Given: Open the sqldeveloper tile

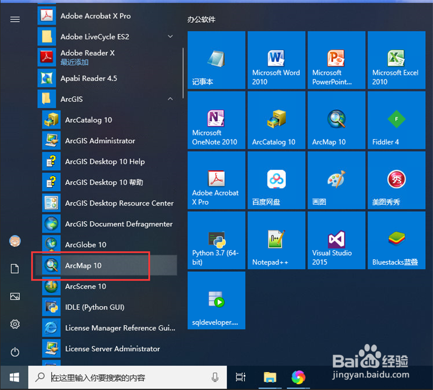Looking at the screenshot, I should pyautogui.click(x=216, y=301).
